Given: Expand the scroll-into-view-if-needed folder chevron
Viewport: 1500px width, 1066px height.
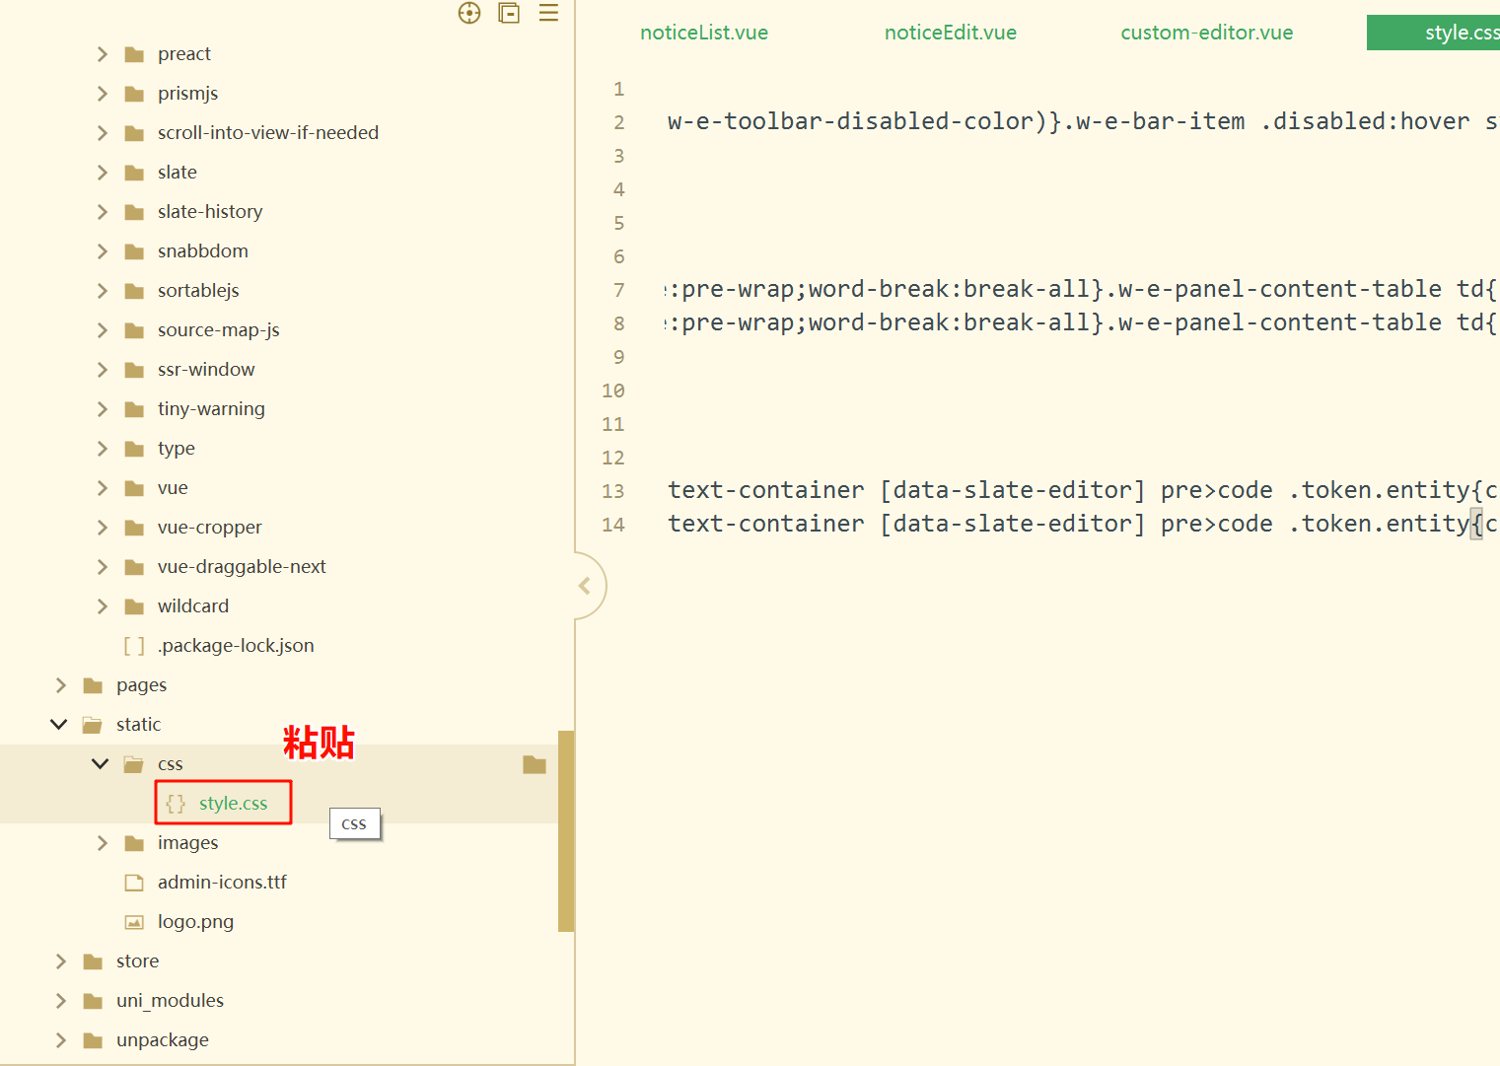Looking at the screenshot, I should pos(102,133).
